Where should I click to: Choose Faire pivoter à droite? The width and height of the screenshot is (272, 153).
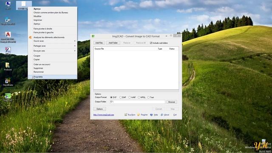(x=52, y=28)
